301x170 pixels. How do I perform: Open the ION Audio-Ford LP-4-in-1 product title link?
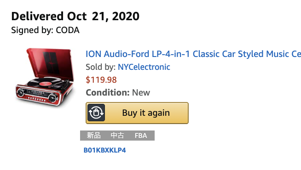(x=193, y=54)
